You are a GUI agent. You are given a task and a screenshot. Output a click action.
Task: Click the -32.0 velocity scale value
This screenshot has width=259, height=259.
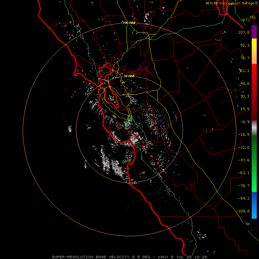point(244,148)
